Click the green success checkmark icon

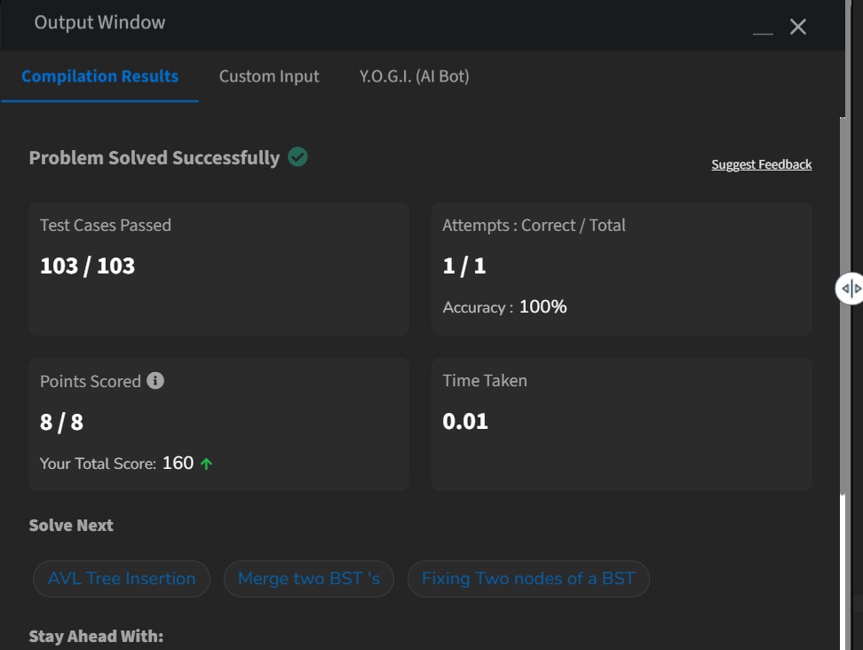(298, 157)
